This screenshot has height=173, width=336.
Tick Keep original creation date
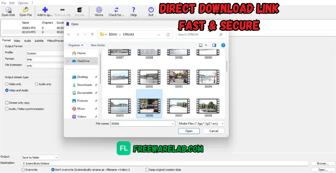[x=147, y=170]
